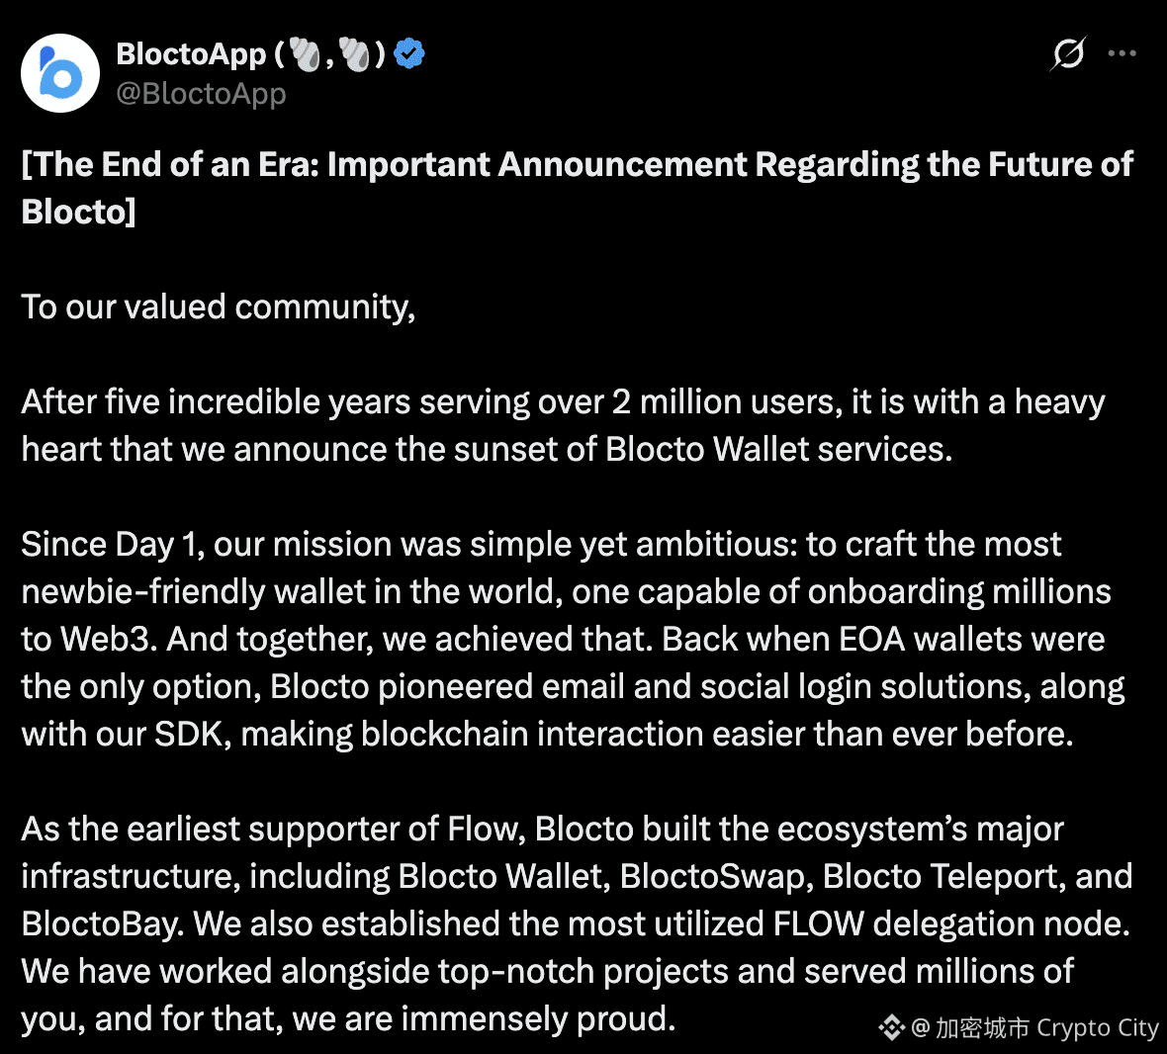
Task: Click the word "BloctoBay" in the post
Action: pyautogui.click(x=102, y=923)
